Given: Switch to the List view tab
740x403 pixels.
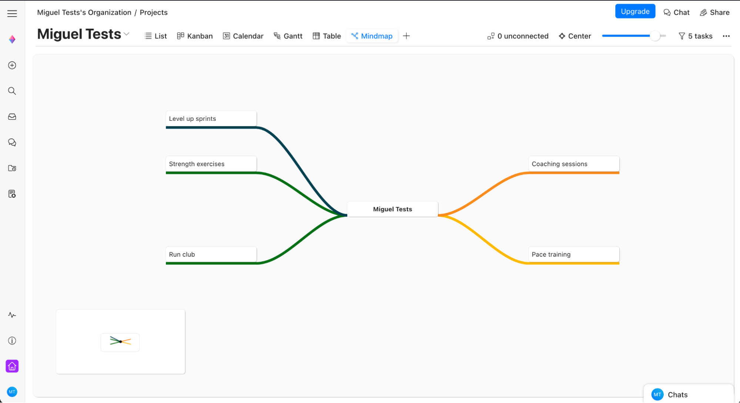Looking at the screenshot, I should point(156,36).
